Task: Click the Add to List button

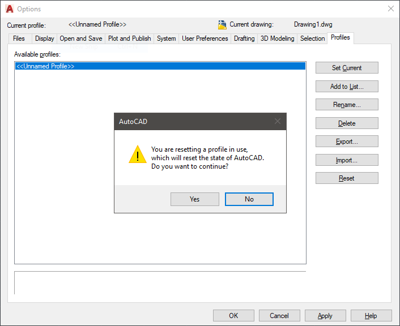Action: (x=347, y=87)
